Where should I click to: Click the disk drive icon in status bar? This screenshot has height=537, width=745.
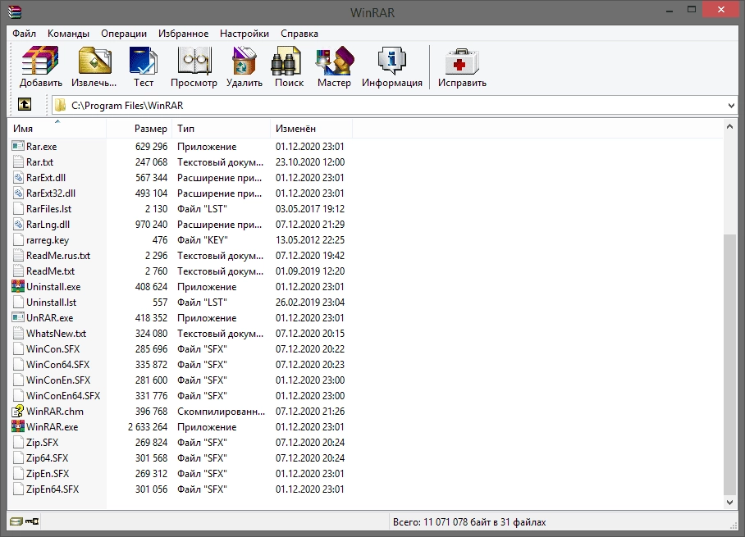[16, 521]
